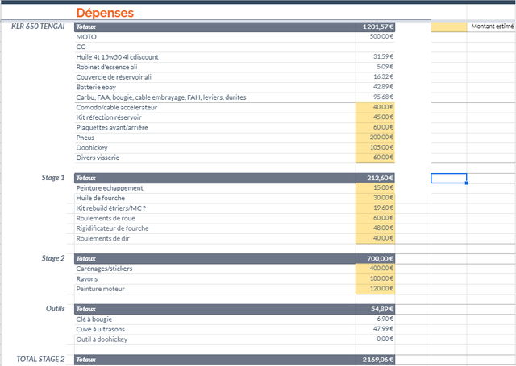Click the 'Outils' section label
The height and width of the screenshot is (366, 516).
[56, 309]
